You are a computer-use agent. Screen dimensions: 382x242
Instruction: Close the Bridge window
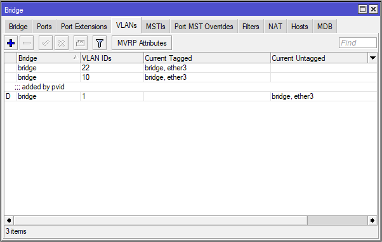[373, 10]
